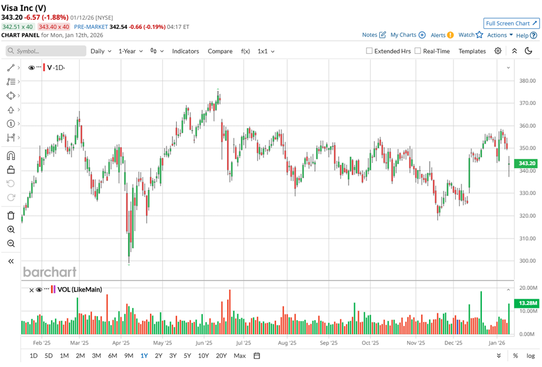Expand the main chart pane options chevron
The width and height of the screenshot is (542, 367).
[x=508, y=68]
